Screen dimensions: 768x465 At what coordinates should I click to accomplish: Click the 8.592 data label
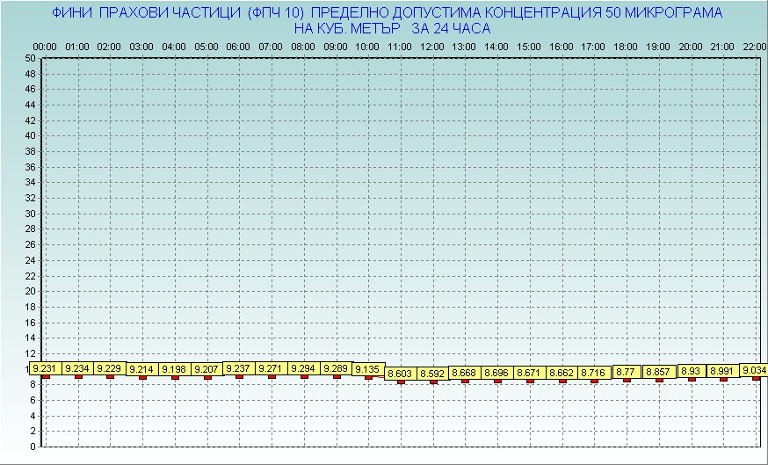tap(432, 374)
